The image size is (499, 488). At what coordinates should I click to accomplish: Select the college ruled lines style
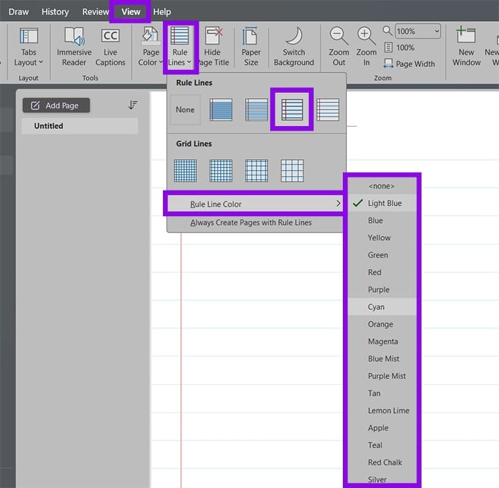click(257, 110)
